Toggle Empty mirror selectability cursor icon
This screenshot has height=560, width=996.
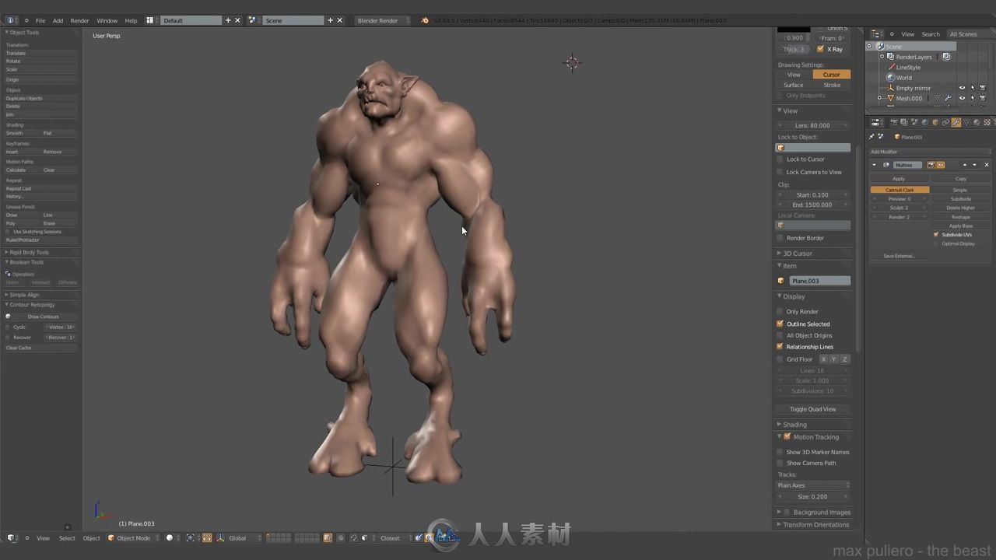tap(973, 88)
